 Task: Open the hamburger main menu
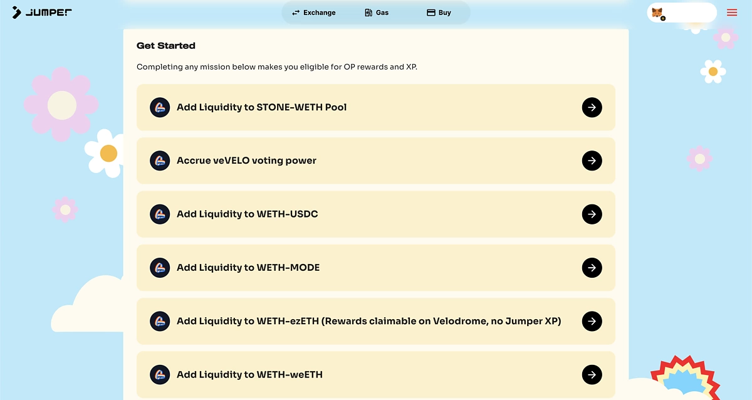[732, 13]
